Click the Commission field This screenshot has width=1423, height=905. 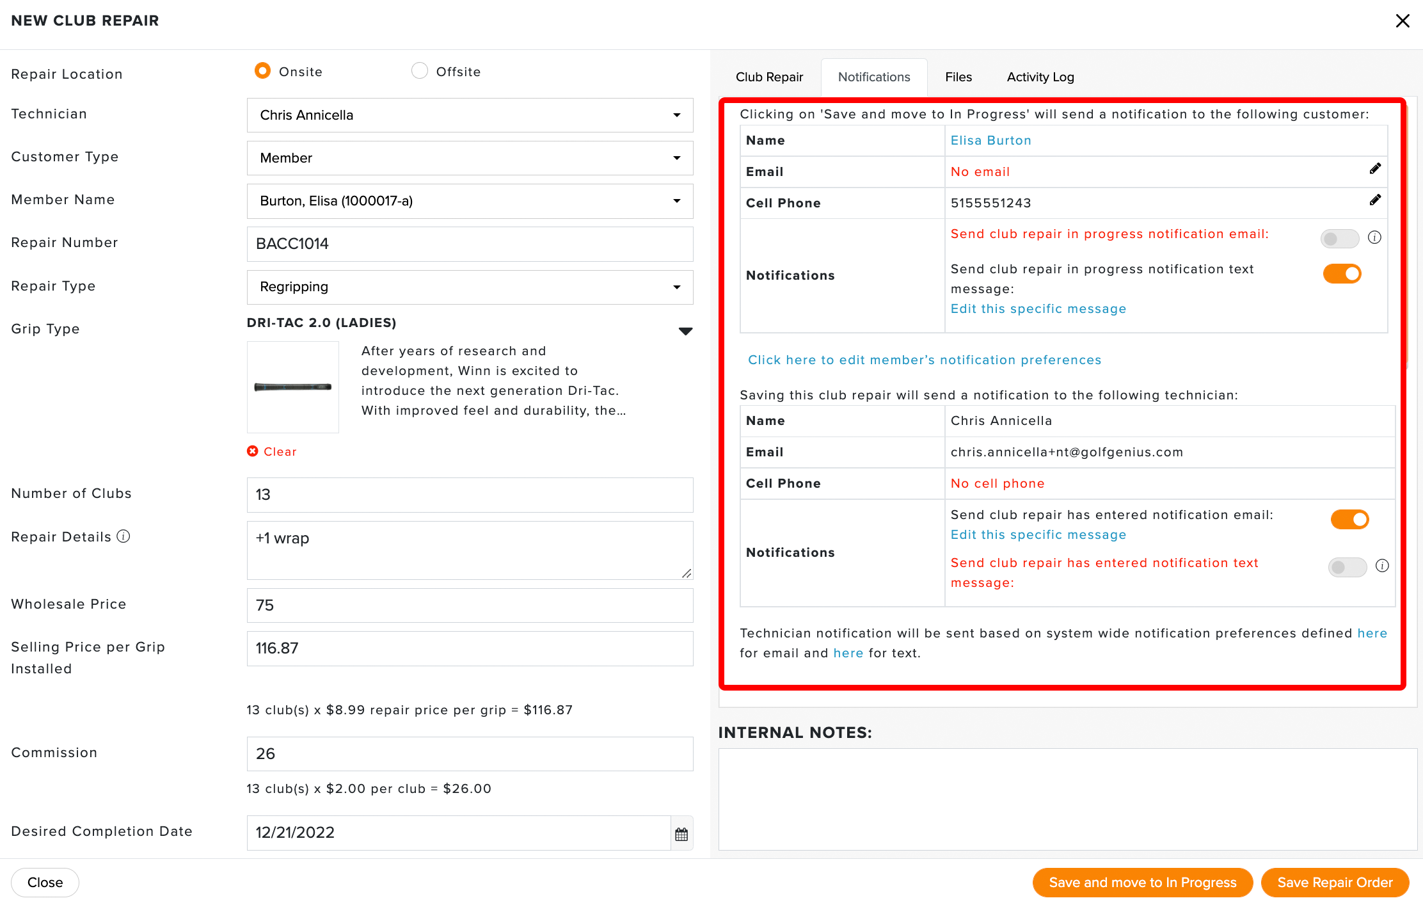[x=470, y=754]
